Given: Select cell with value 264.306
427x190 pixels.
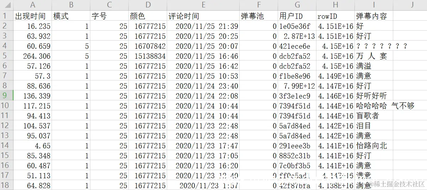Looking at the screenshot, I should 33,56.
